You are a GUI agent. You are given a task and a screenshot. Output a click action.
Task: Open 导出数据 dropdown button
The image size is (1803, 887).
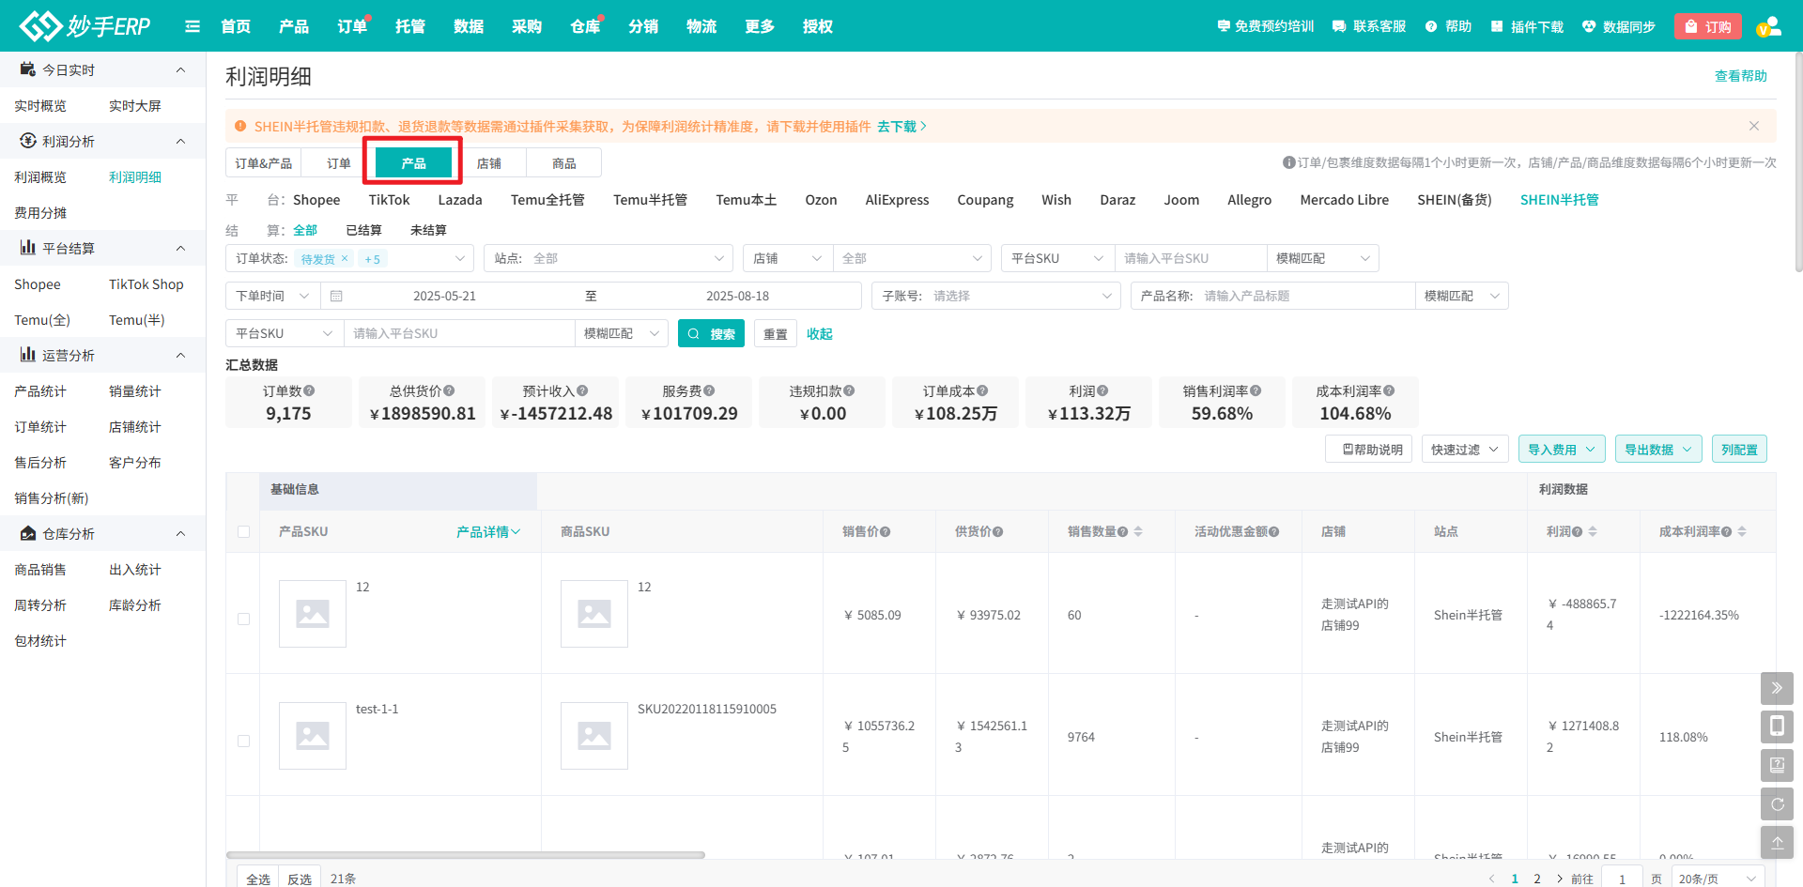click(1658, 450)
